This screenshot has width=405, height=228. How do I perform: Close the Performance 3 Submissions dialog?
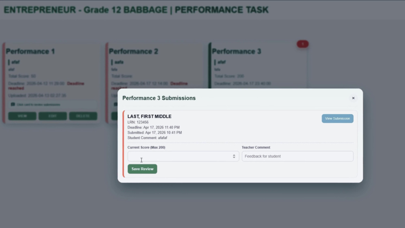coord(353,98)
